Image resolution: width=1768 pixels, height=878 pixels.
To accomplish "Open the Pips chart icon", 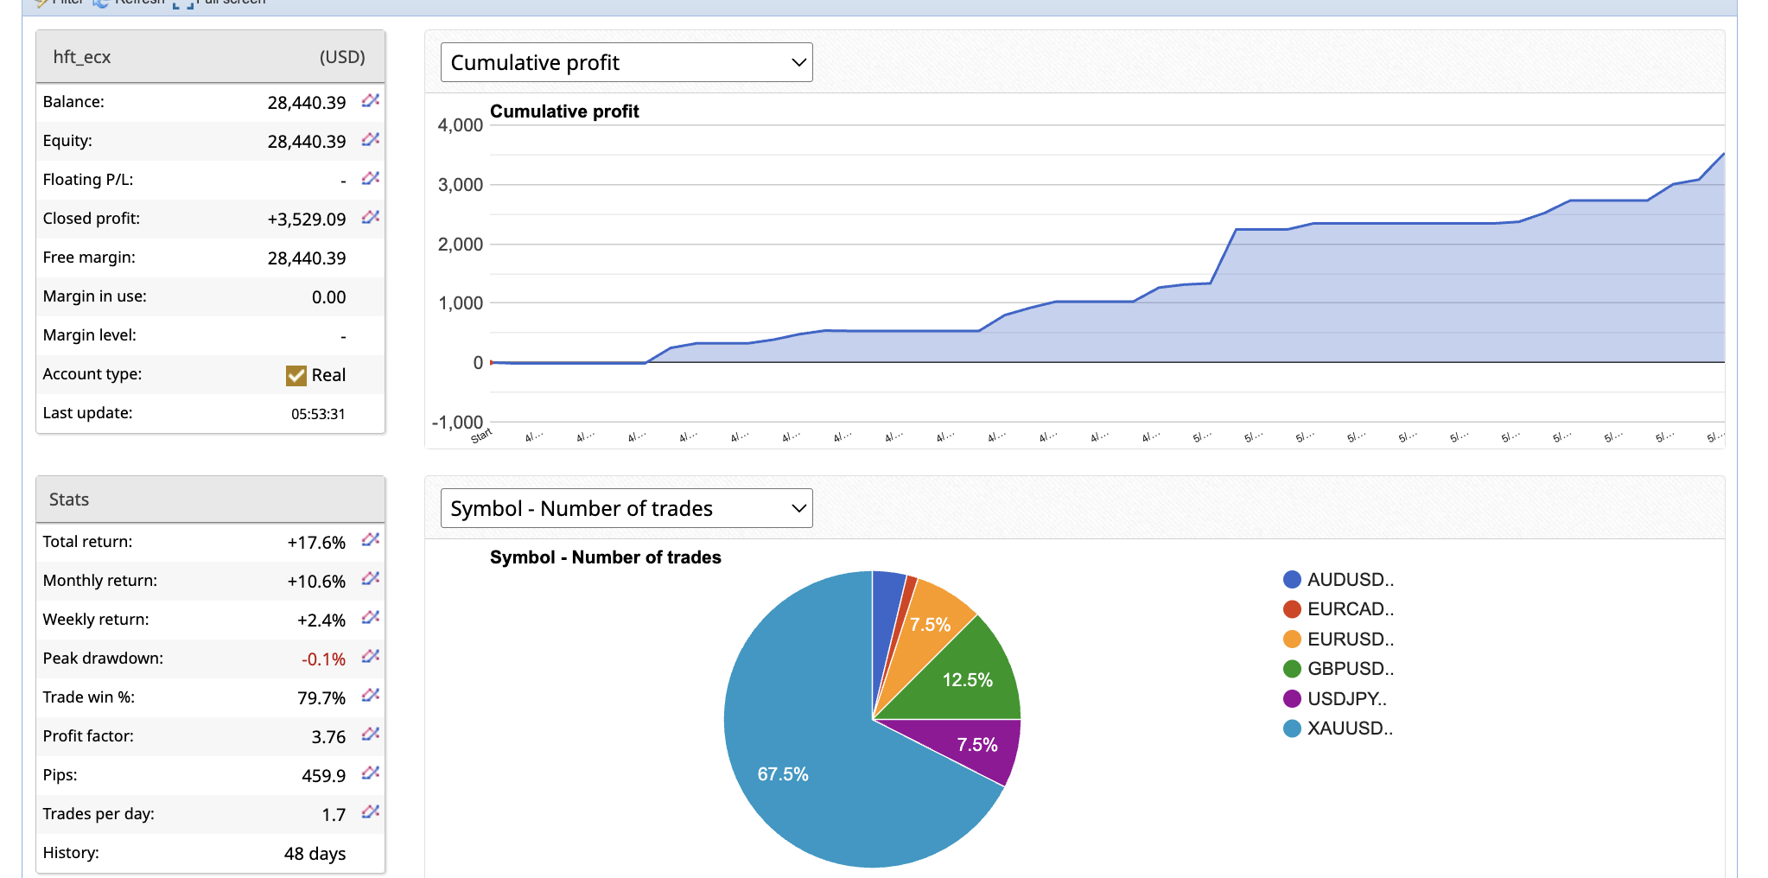I will coord(371,773).
